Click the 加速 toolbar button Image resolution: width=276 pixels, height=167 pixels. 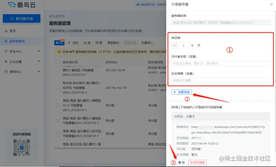pyautogui.click(x=87, y=43)
